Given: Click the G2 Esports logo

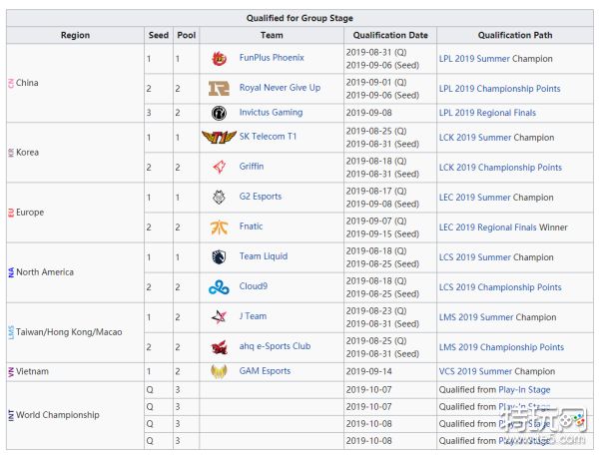Looking at the screenshot, I should pos(219,197).
